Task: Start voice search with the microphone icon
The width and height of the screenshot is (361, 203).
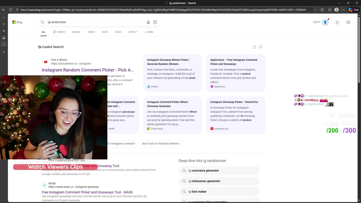Action: click(x=148, y=22)
